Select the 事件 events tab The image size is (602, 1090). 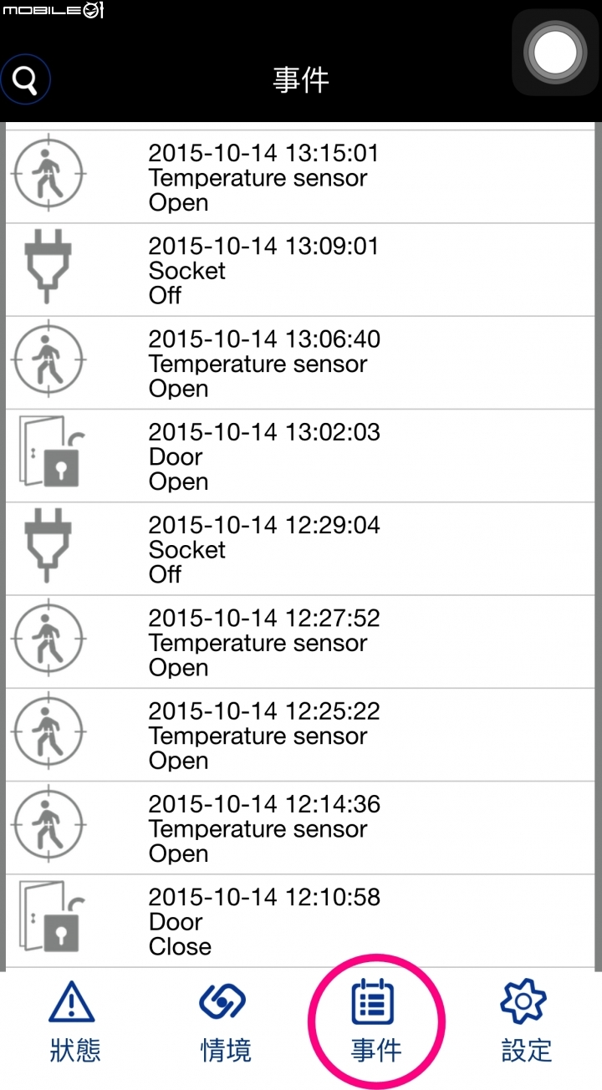[x=376, y=1021]
